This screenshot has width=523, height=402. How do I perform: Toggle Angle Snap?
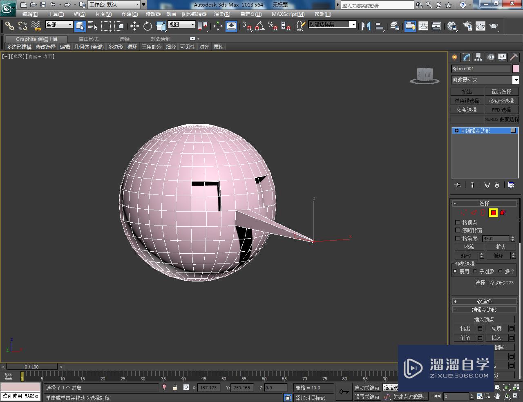[x=259, y=26]
